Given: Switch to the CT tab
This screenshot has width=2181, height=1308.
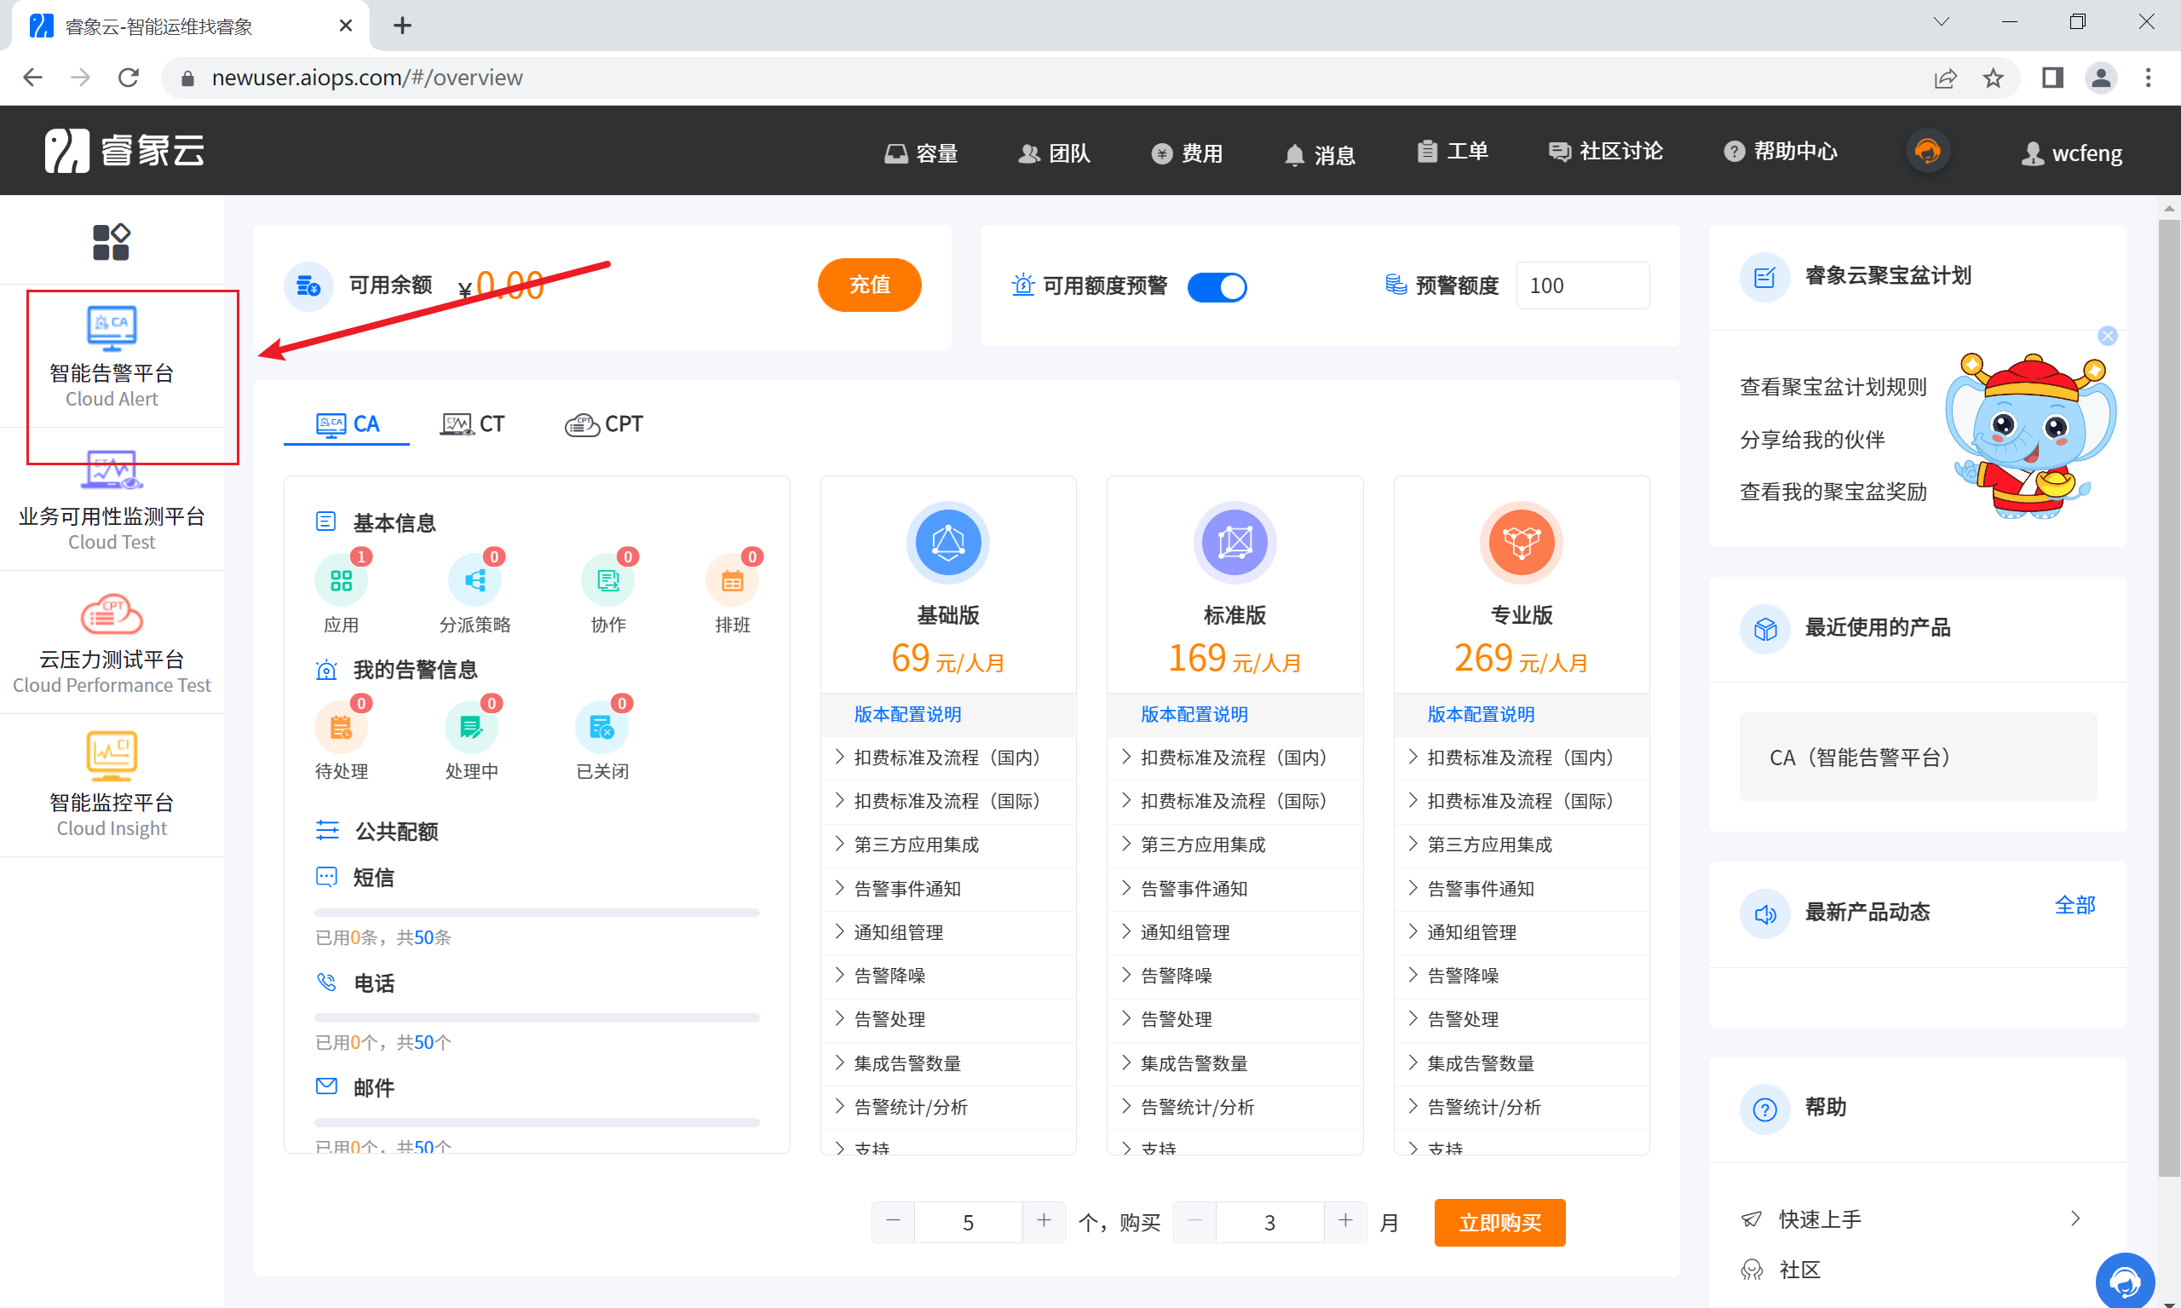Looking at the screenshot, I should pyautogui.click(x=472, y=424).
